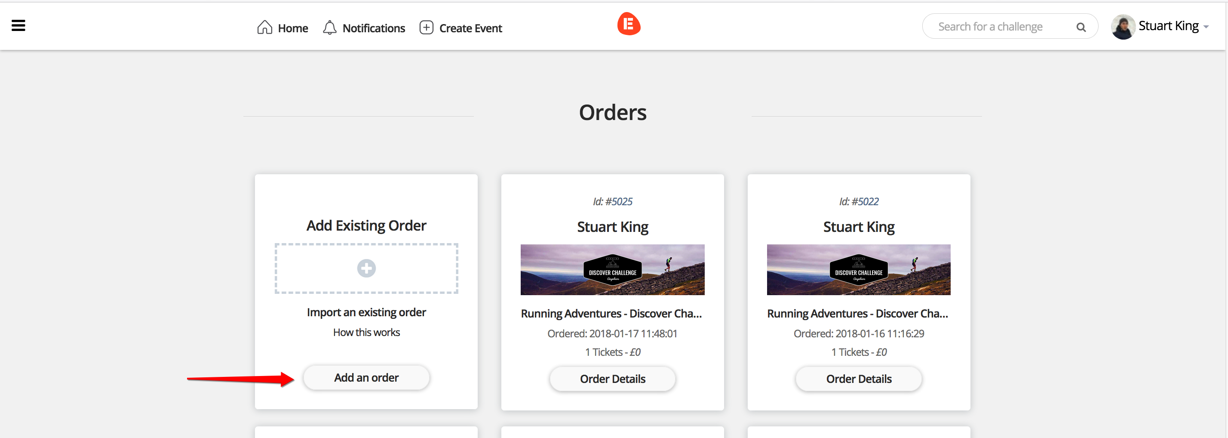Open Order Details for order #5022
The width and height of the screenshot is (1228, 438).
click(x=858, y=379)
